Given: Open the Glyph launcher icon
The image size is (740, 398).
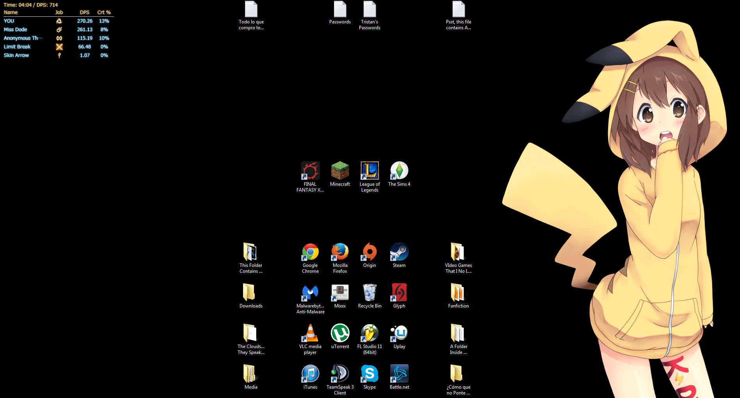Looking at the screenshot, I should pos(399,296).
